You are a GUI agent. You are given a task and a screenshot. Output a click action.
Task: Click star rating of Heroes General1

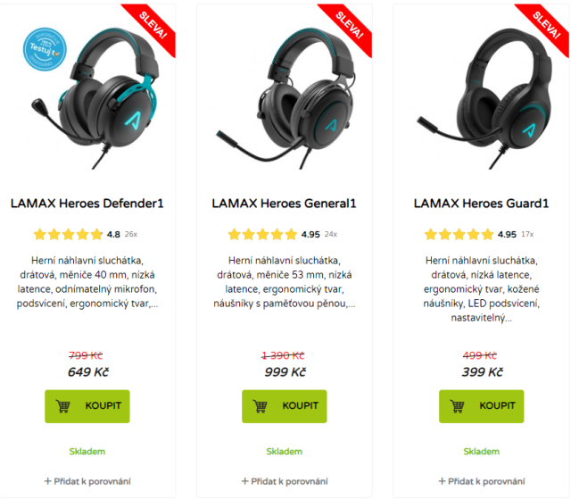click(x=262, y=234)
